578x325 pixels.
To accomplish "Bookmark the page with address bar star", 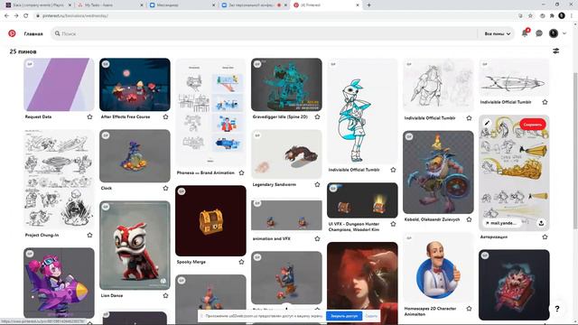I will pyautogui.click(x=530, y=16).
